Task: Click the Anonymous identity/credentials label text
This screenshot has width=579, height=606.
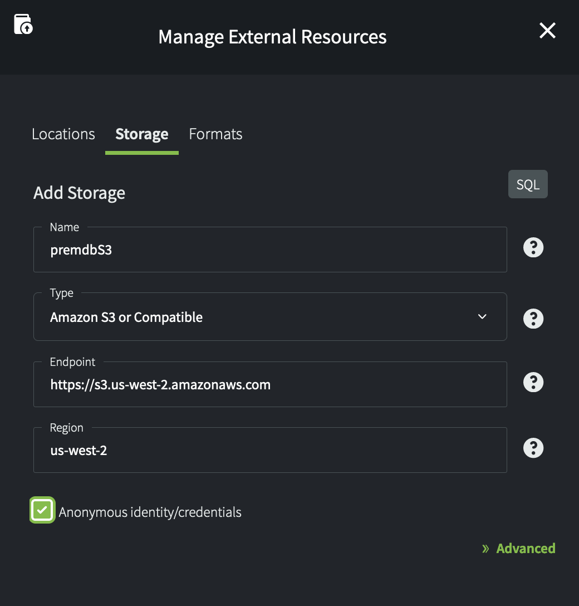Action: [x=150, y=512]
